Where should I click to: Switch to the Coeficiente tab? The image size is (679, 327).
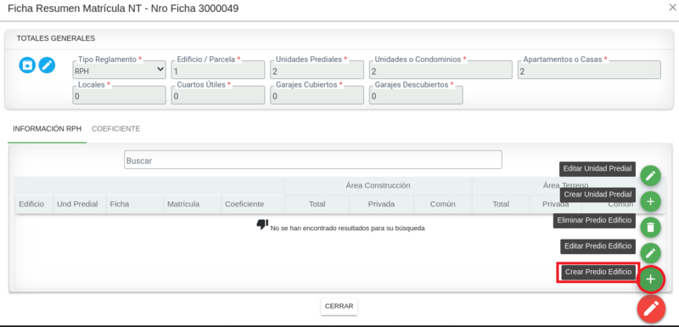[115, 128]
